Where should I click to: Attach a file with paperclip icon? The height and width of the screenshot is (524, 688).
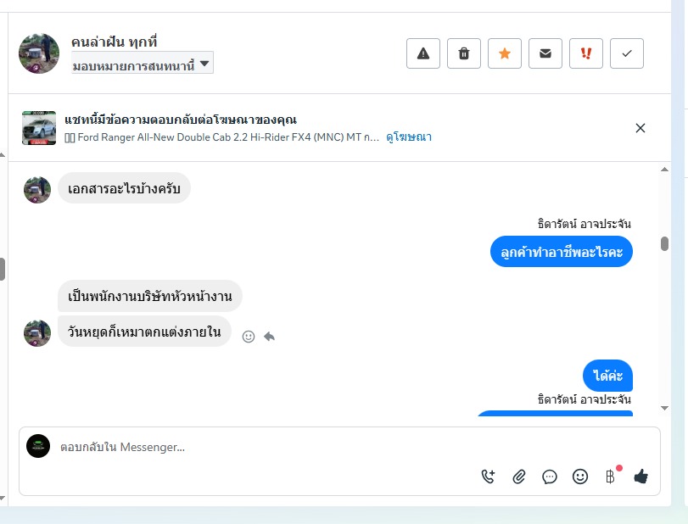[519, 477]
